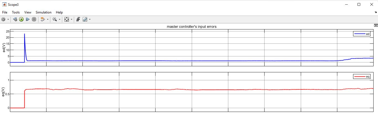378x118 pixels.
Task: Click the Scale Axes Limits icon
Action: (x=66, y=19)
